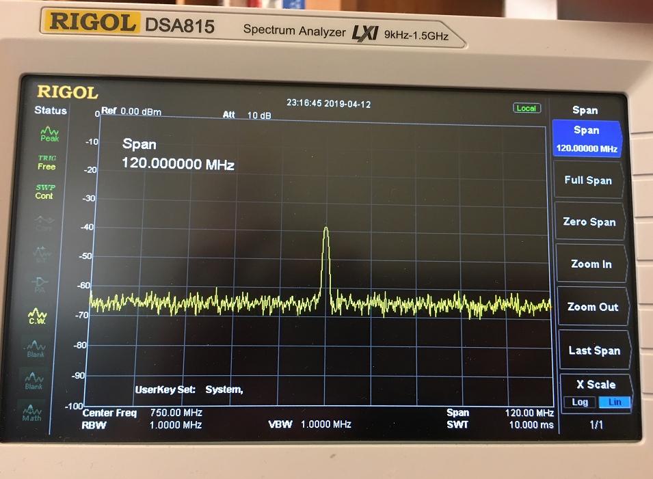Select the dimmed PA preamplifier icon
Image resolution: width=653 pixels, height=479 pixels.
[40, 285]
